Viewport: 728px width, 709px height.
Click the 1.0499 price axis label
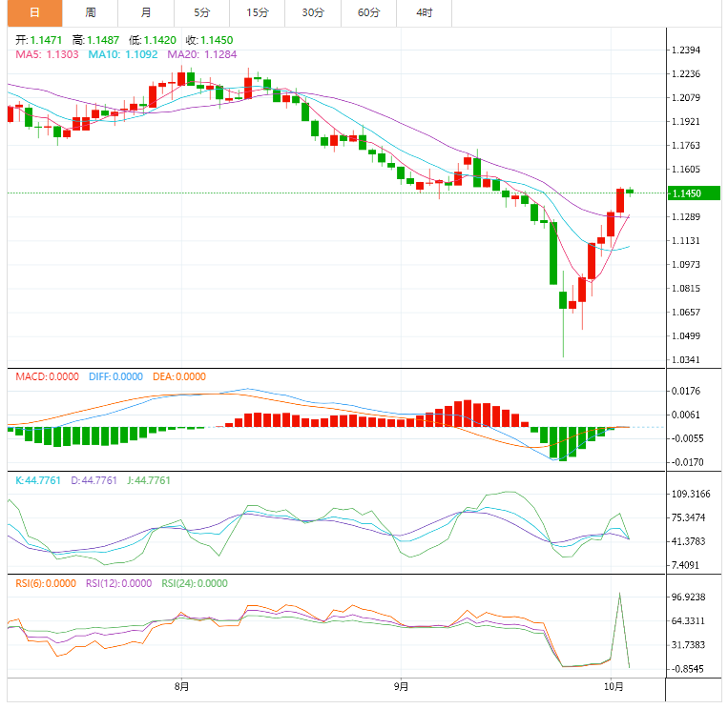686,336
